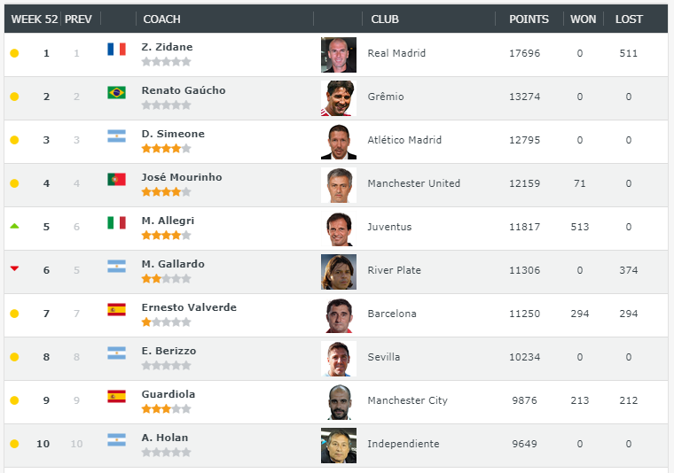Click the Spain flag next to Guardiola
The image size is (674, 473).
(x=116, y=396)
